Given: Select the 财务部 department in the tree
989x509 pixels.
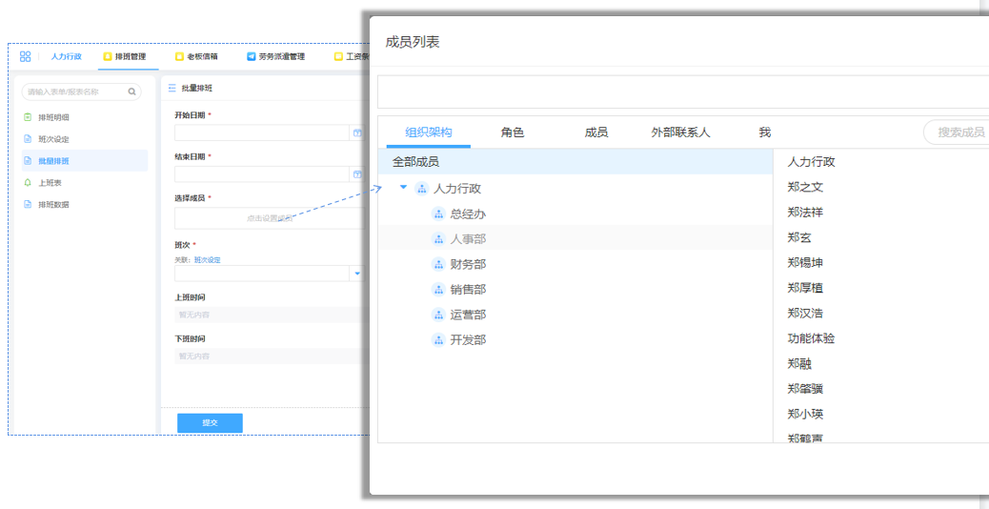Looking at the screenshot, I should 467,264.
